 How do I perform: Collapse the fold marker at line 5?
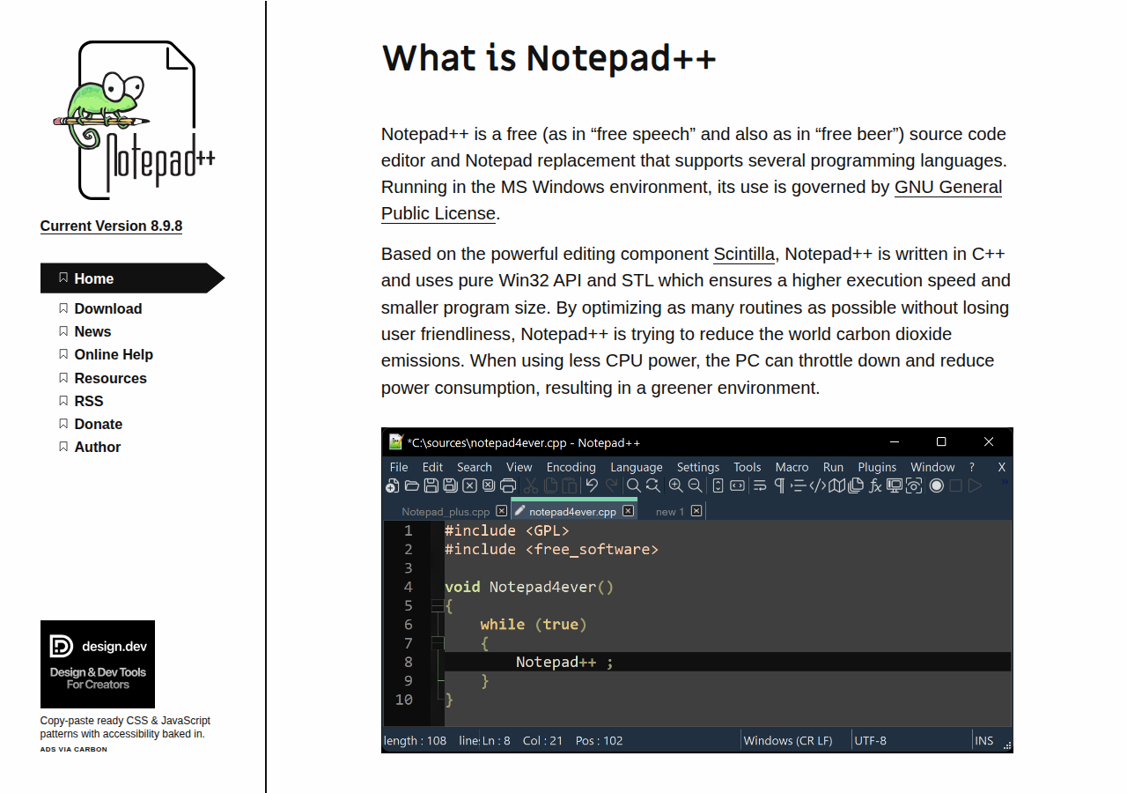coord(438,605)
